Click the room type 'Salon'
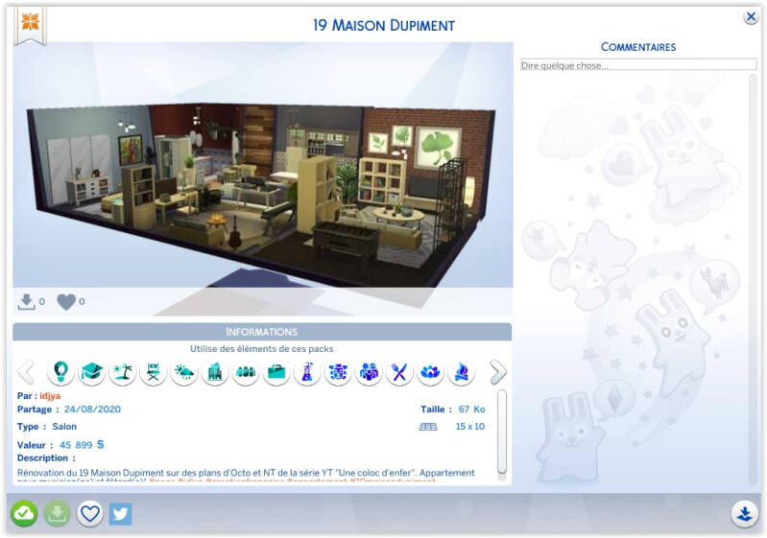767x538 pixels. click(64, 427)
